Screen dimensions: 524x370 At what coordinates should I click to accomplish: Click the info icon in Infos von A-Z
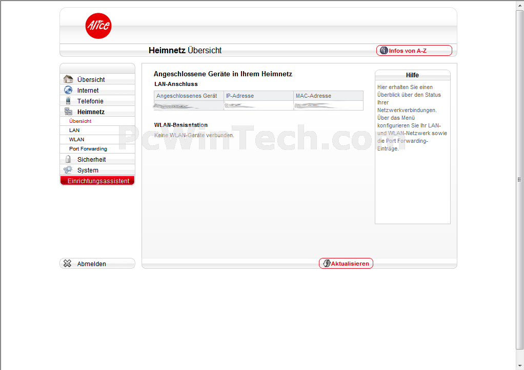[x=384, y=50]
